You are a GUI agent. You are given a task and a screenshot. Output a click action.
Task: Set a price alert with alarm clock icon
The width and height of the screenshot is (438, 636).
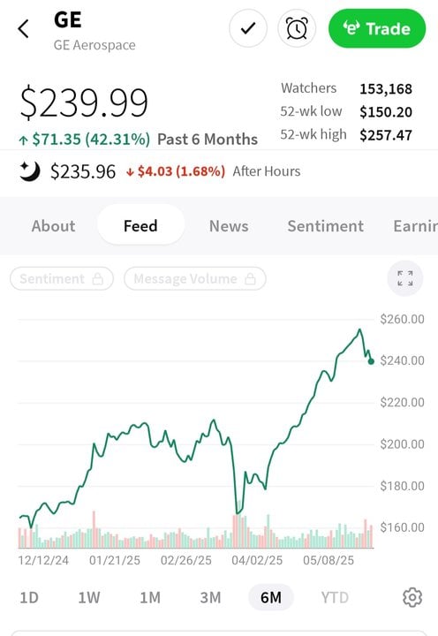[x=297, y=28]
